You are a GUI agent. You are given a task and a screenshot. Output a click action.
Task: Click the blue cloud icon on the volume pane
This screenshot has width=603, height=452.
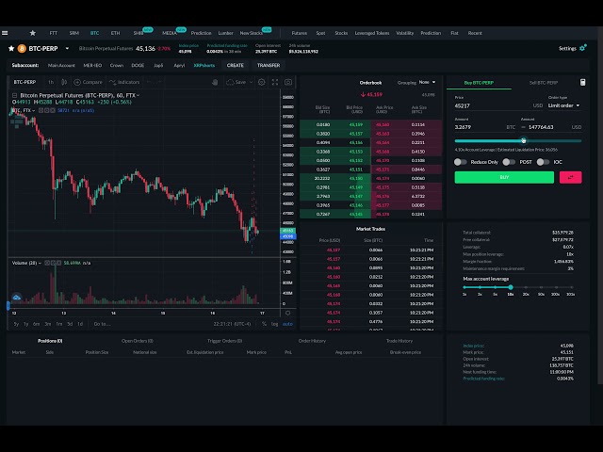coord(17,298)
